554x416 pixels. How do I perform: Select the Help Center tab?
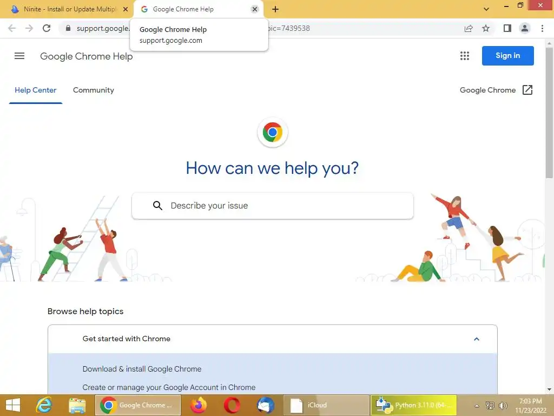(x=35, y=90)
